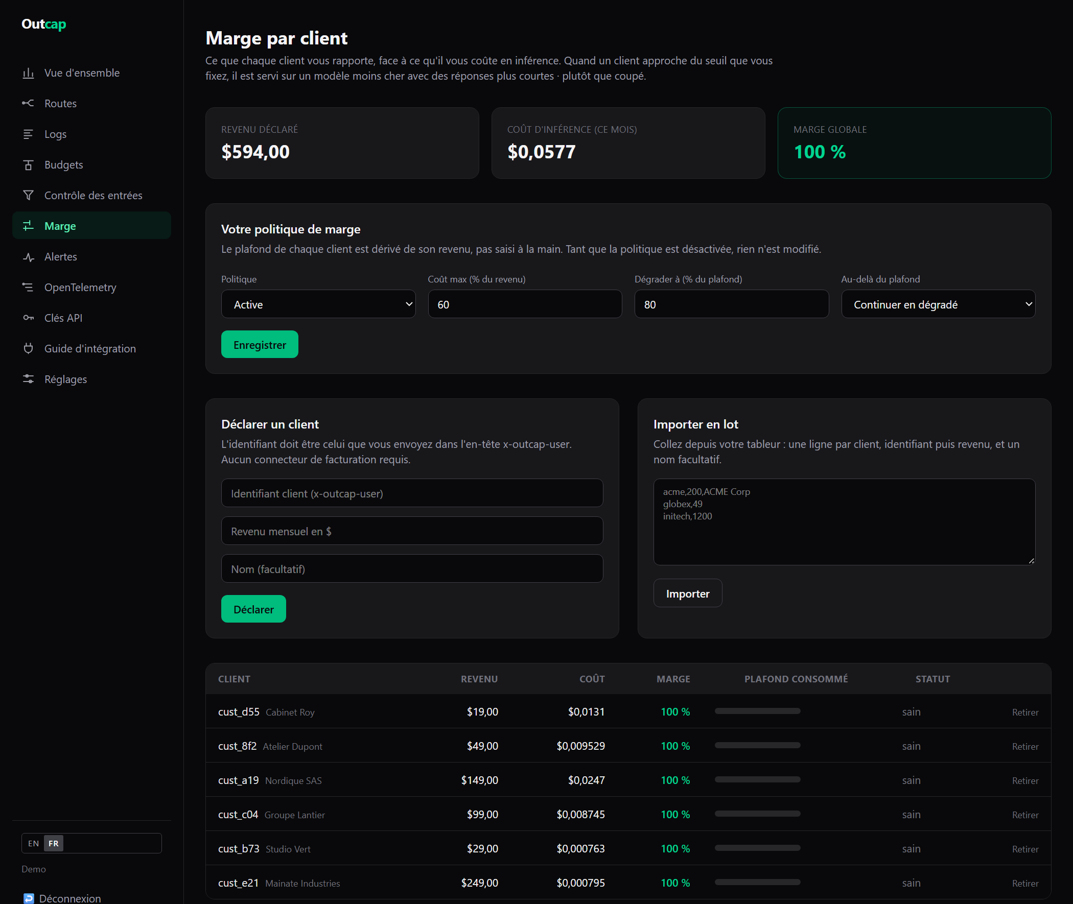
Task: Click the Budgets icon in sidebar
Action: pyautogui.click(x=28, y=165)
